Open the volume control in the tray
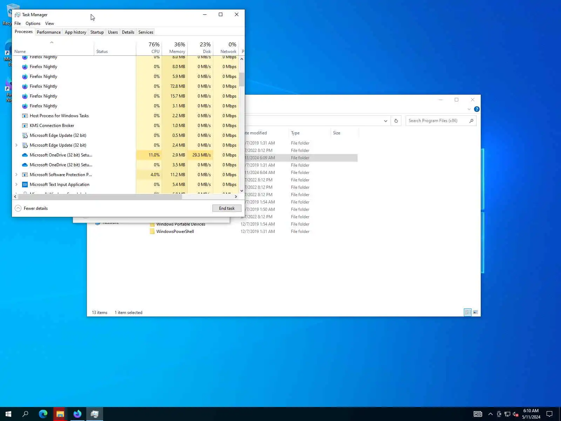Screen dimensions: 561x421 click(515, 414)
